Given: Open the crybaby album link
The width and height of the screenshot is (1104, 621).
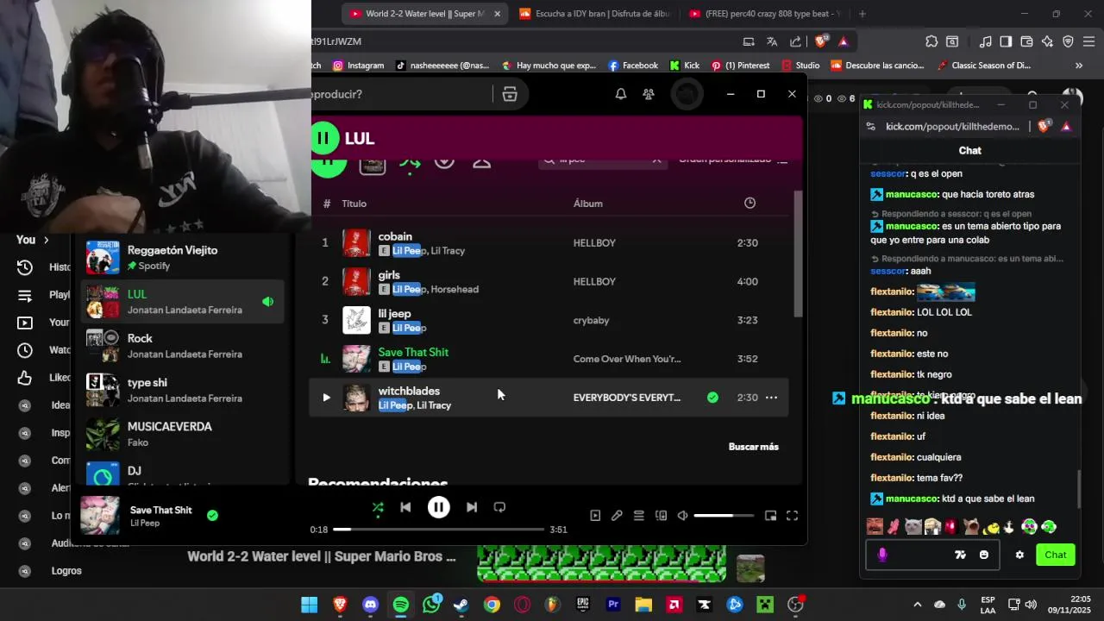Looking at the screenshot, I should click(592, 320).
